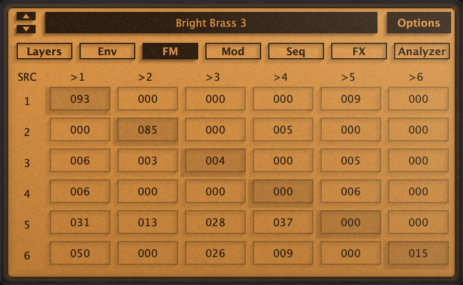
Task: Click source row label 4
Action: (27, 194)
